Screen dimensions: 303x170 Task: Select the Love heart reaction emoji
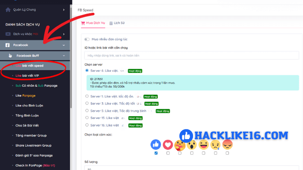coord(168,144)
